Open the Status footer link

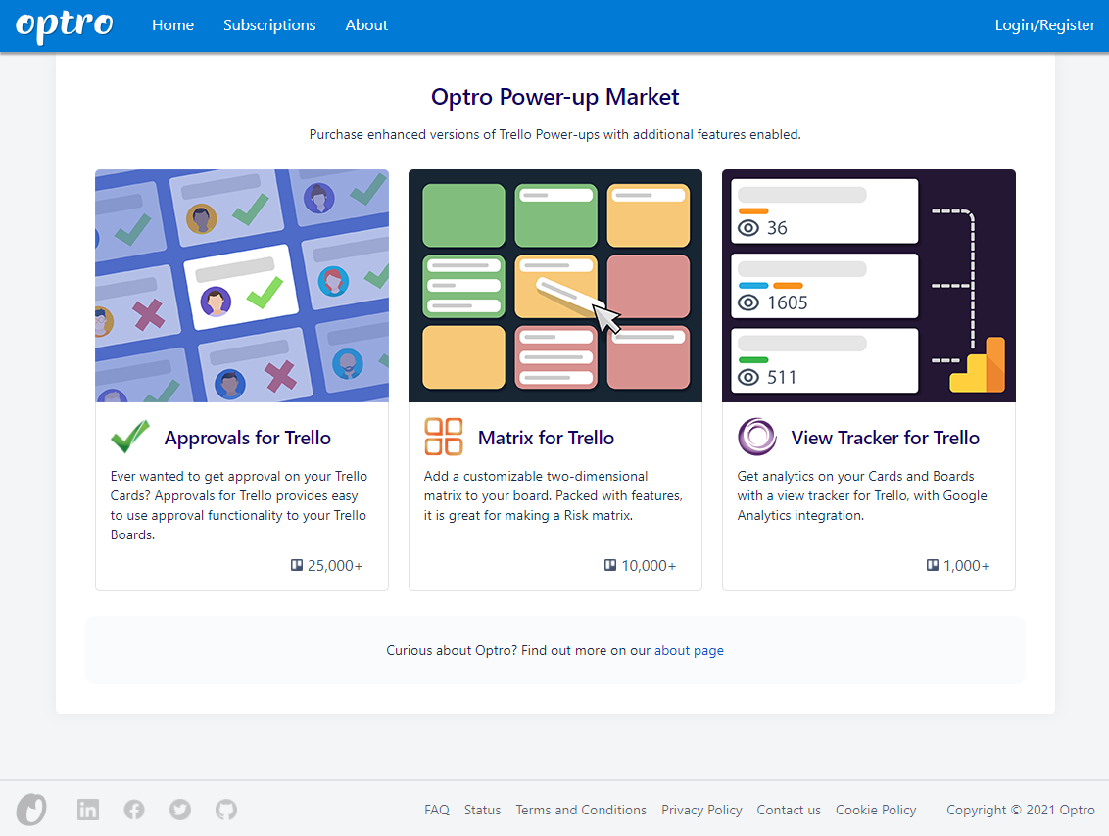482,810
